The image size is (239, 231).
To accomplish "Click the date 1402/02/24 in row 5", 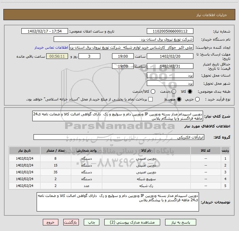I will click(25, 186).
